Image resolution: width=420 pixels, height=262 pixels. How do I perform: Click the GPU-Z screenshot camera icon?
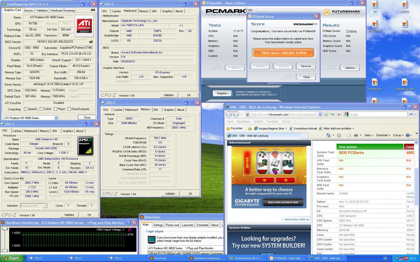(x=93, y=10)
